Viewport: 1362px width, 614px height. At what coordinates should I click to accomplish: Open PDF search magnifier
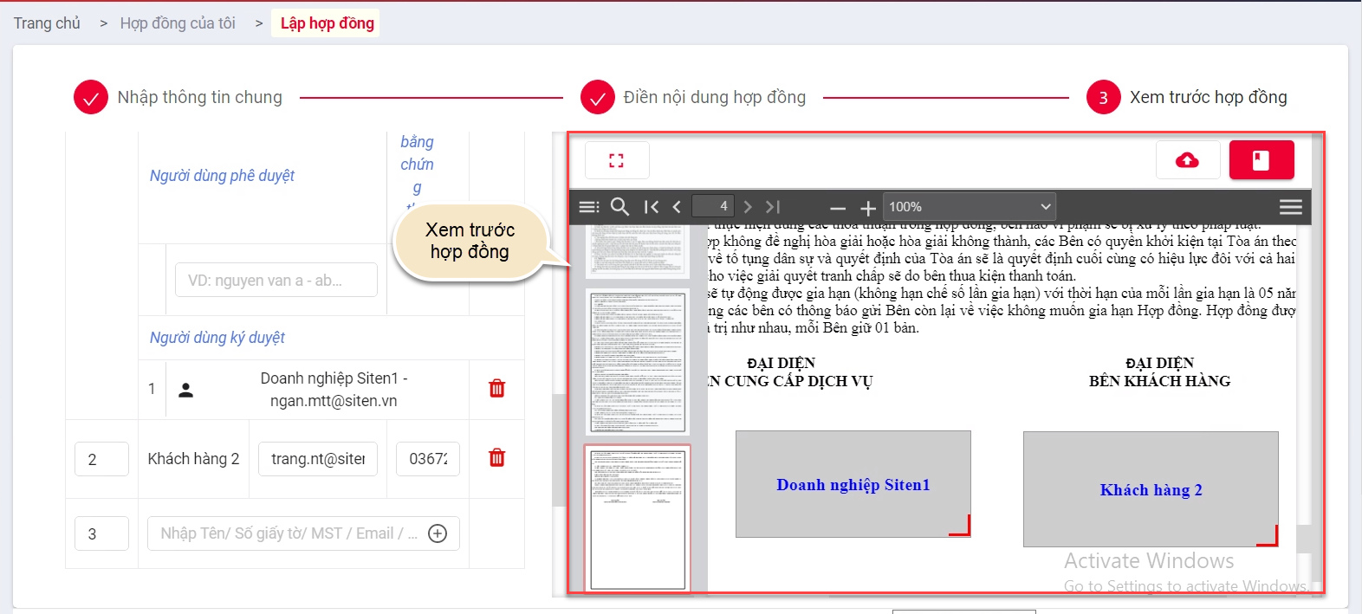click(619, 207)
